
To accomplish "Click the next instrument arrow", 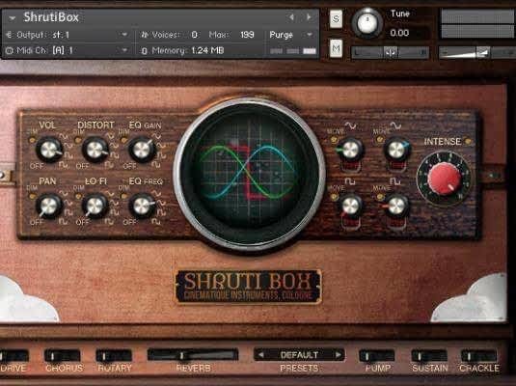I will tap(309, 16).
